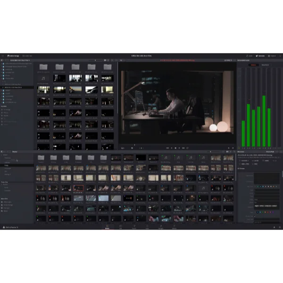Screen dimensions: 283x283
Task: Click the Clone Tool button
Action: click(x=28, y=56)
